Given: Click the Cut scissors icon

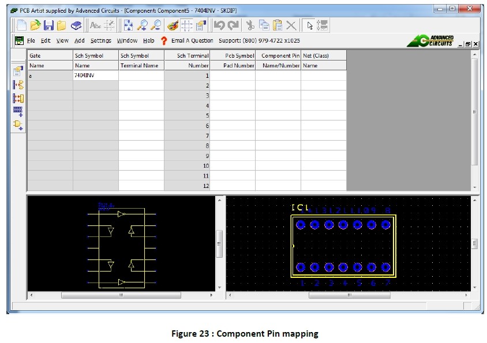Looking at the screenshot, I should [250, 25].
